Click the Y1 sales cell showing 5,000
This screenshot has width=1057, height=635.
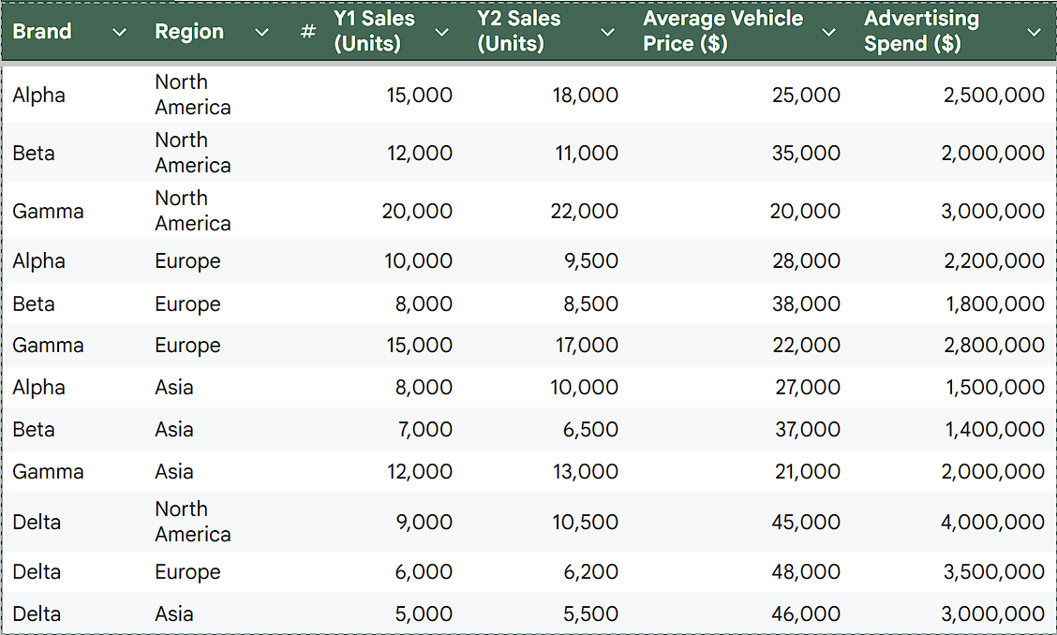click(424, 614)
